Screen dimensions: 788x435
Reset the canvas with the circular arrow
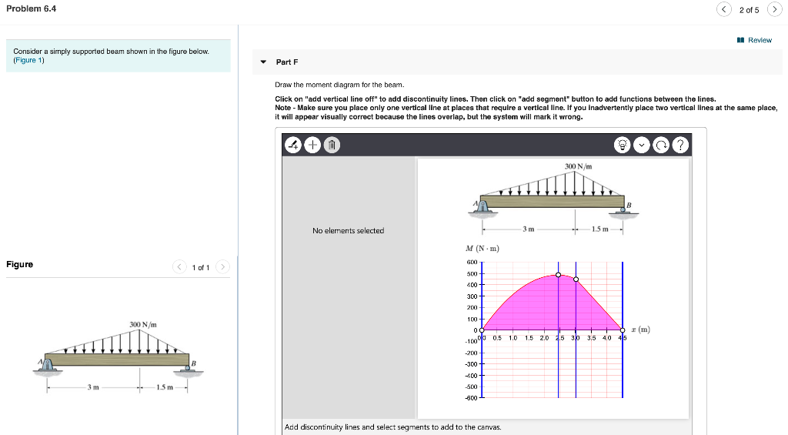coord(661,145)
